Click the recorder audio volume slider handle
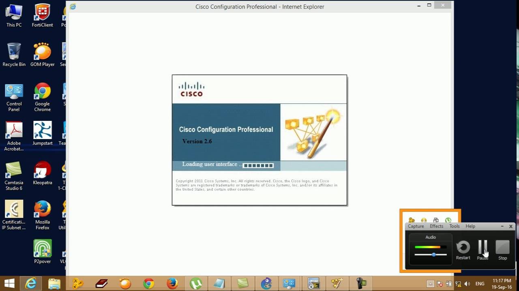The image size is (519, 291). (x=434, y=255)
